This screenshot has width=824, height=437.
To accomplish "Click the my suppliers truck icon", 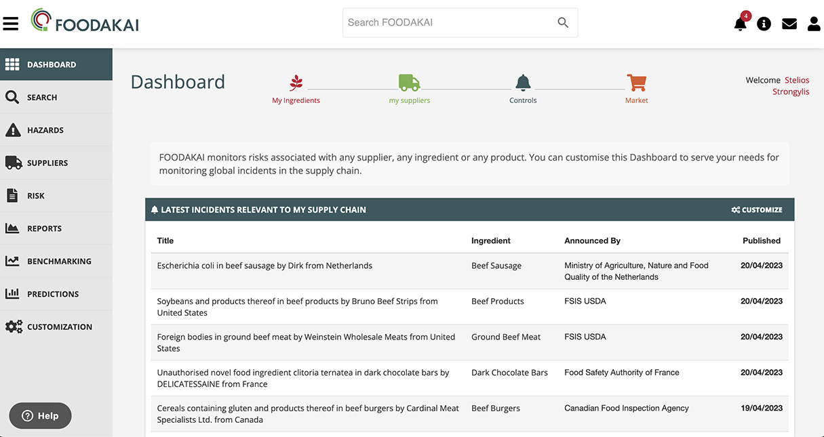I will [x=409, y=83].
